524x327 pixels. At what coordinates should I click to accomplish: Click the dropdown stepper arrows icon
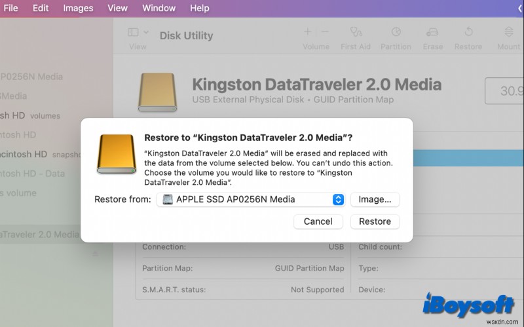coord(338,200)
